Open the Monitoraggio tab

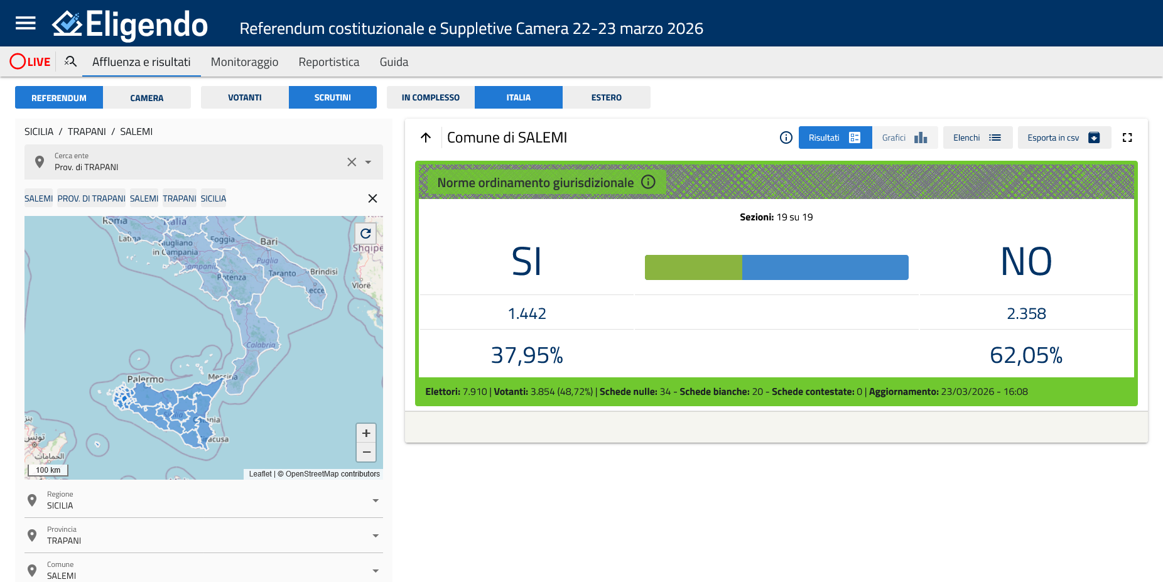tap(244, 62)
